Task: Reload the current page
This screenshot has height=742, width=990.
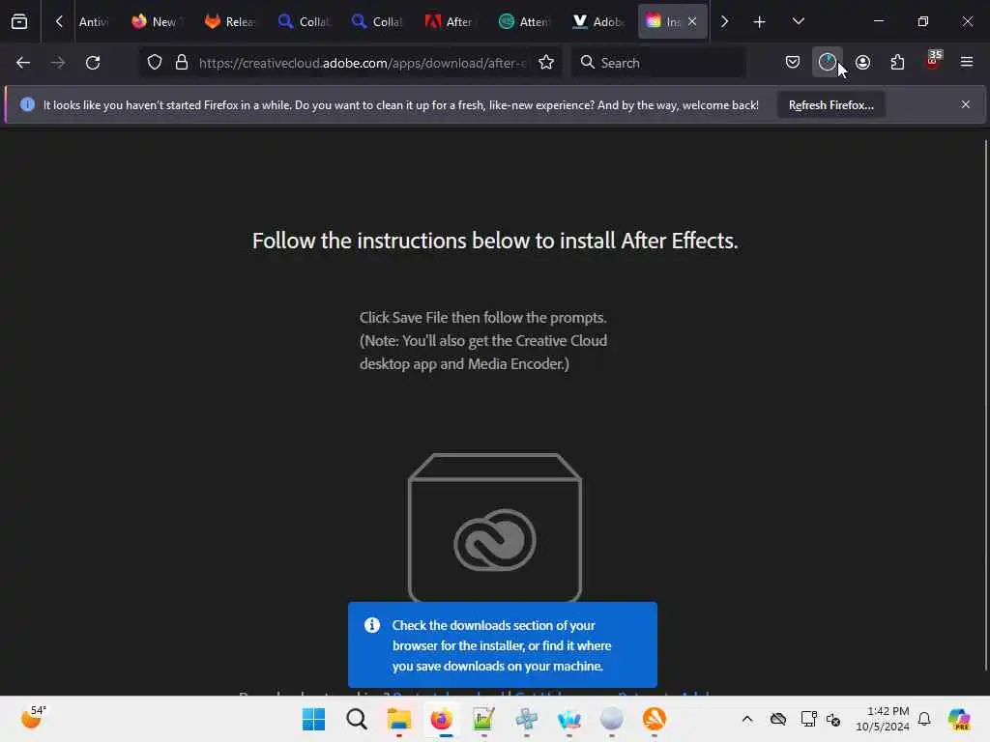Action: coord(93,63)
